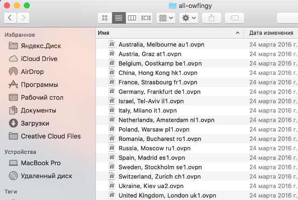Viewport: 298px width, 200px height.
Task: Click the Яндекс.Диск folder icon
Action: coord(14,46)
